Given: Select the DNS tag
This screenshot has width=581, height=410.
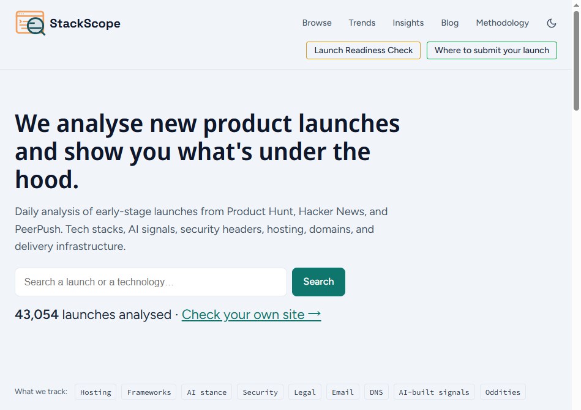Looking at the screenshot, I should pyautogui.click(x=376, y=392).
